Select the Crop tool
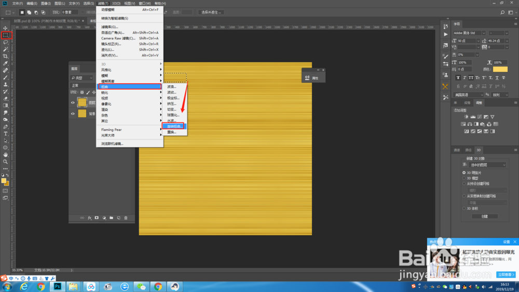The width and height of the screenshot is (519, 292). (5, 56)
